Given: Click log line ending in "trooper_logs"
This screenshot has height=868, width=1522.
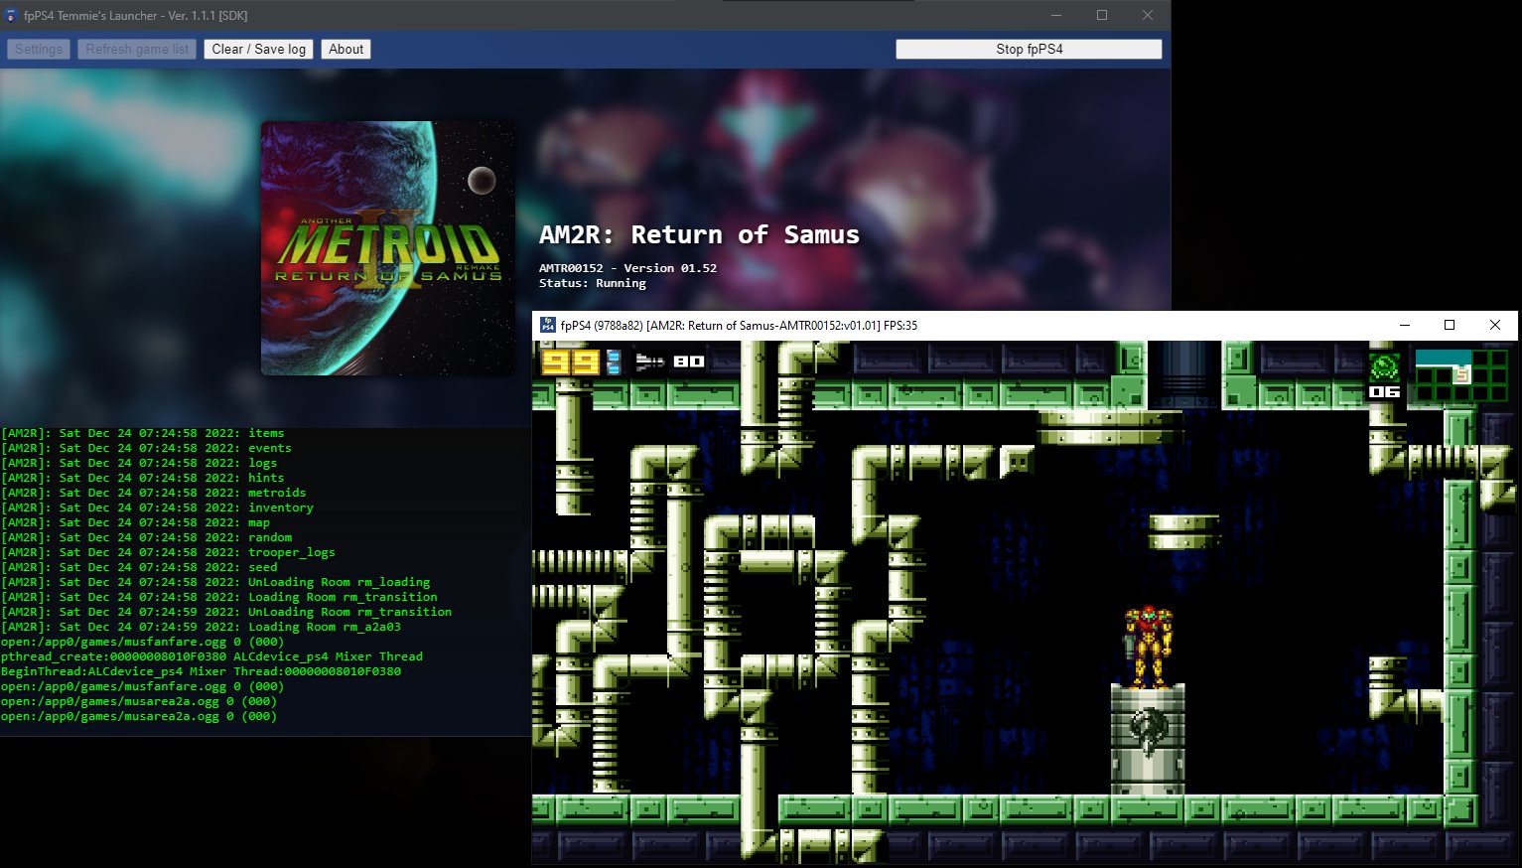Looking at the screenshot, I should coord(168,552).
